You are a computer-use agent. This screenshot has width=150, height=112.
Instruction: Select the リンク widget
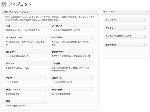[25, 78]
